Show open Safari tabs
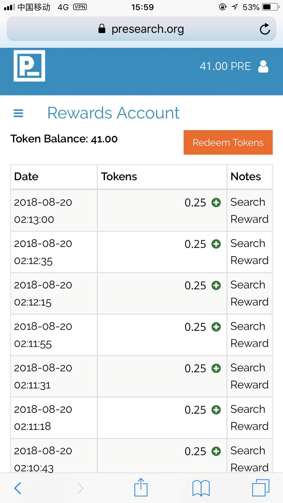Screen dimensions: 283x503 [x=261, y=488]
